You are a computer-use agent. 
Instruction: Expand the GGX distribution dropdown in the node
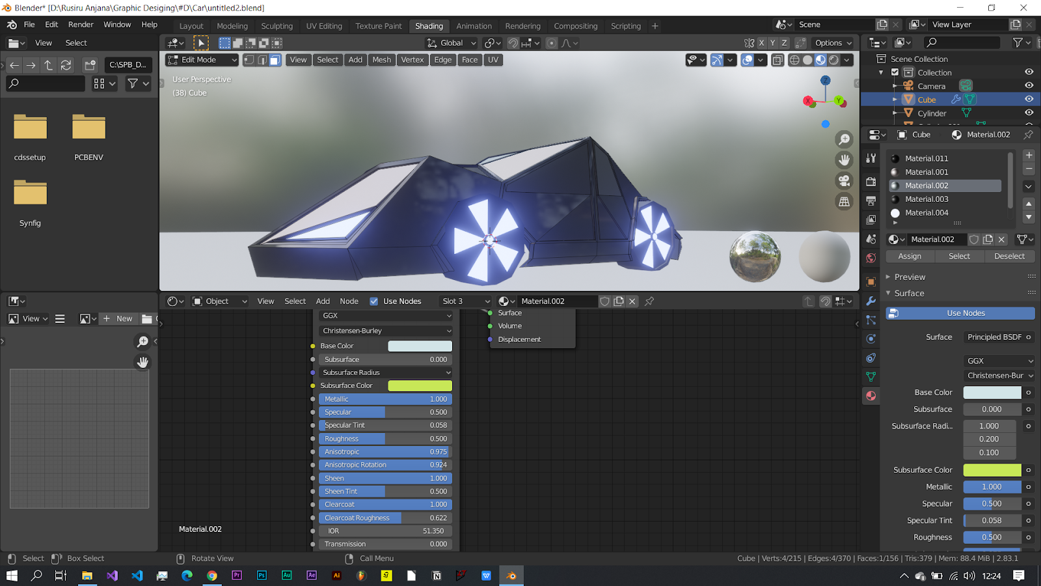385,316
